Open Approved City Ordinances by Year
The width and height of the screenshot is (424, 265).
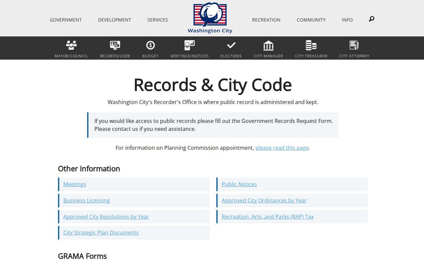[x=264, y=200]
